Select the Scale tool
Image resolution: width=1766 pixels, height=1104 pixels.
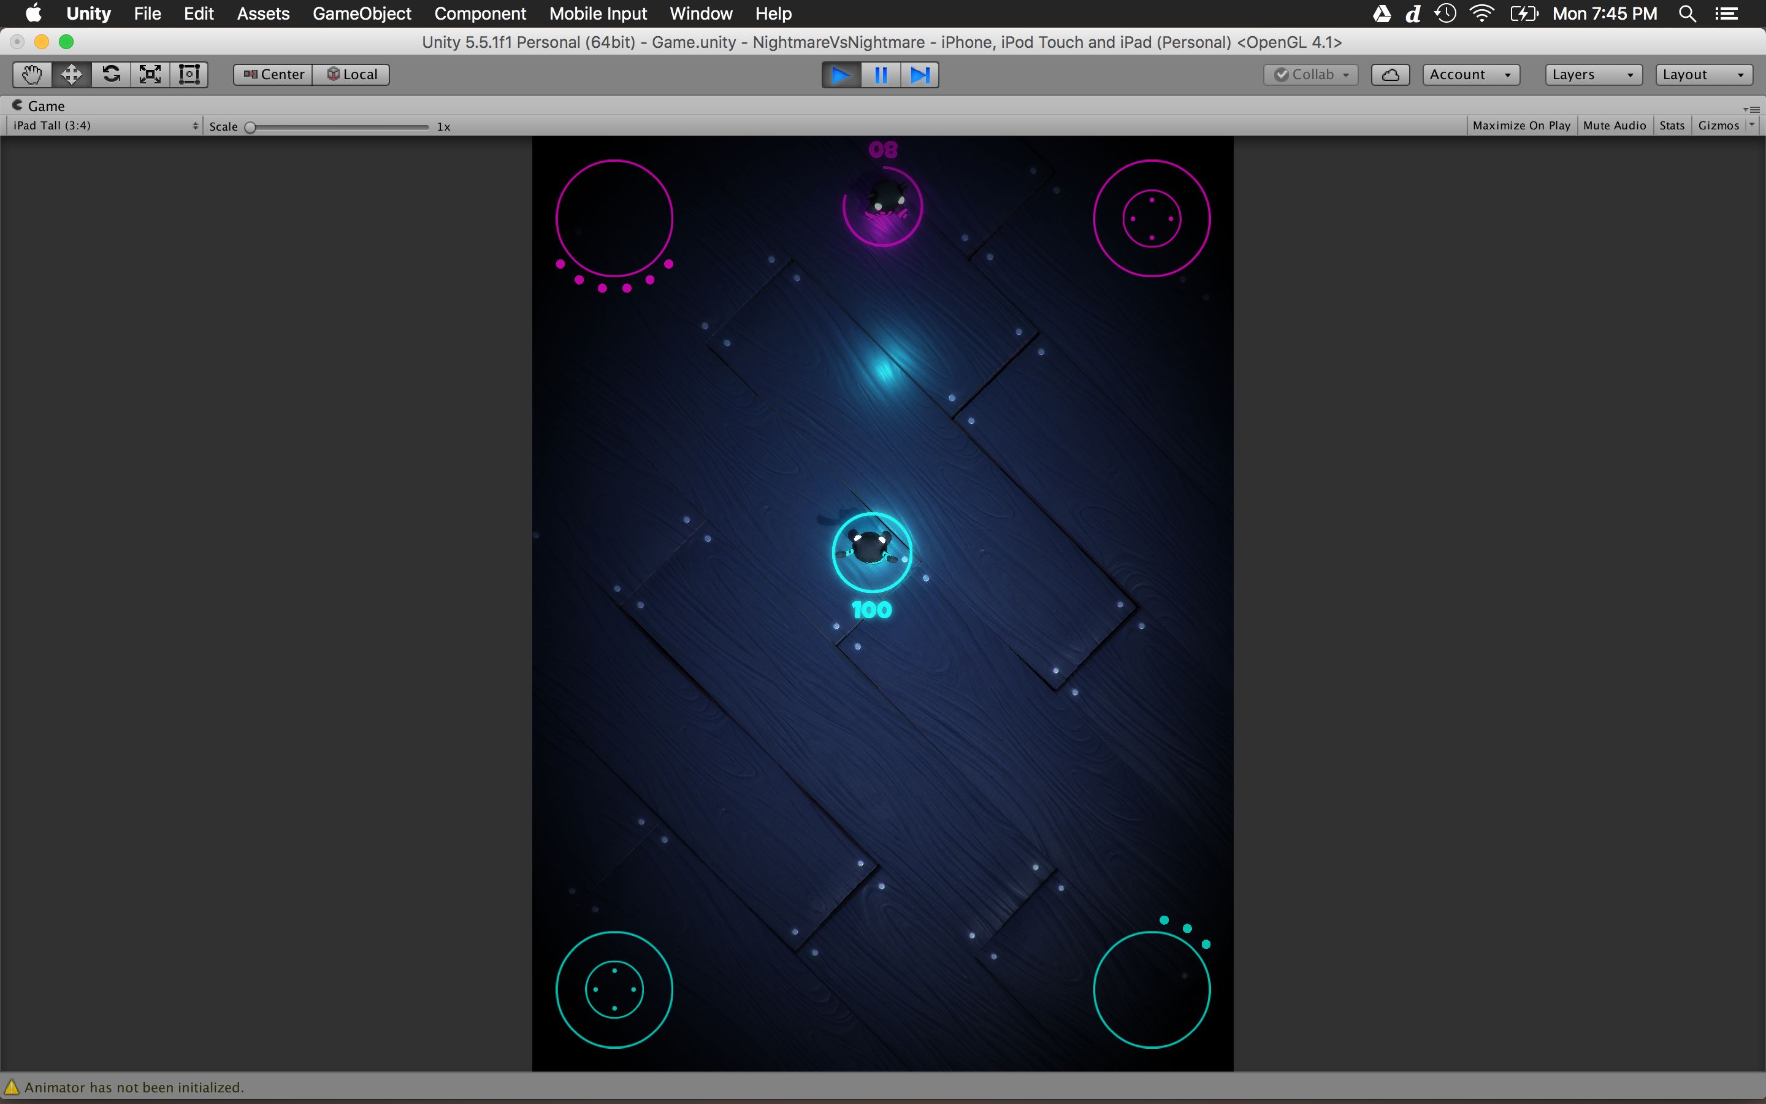(x=150, y=74)
